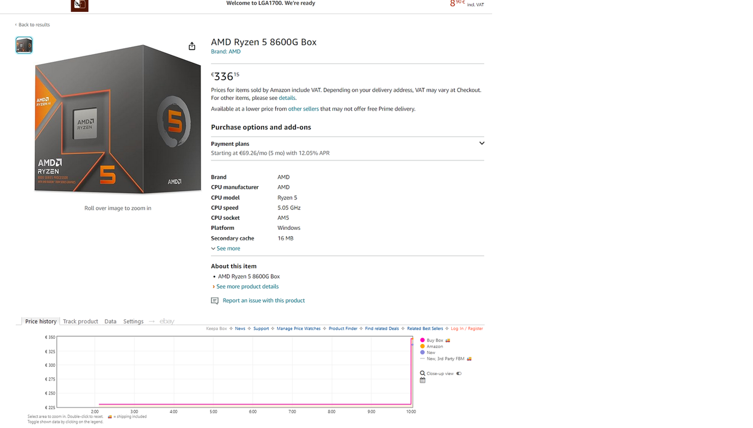Open the Product Finder link
This screenshot has width=753, height=428.
pyautogui.click(x=343, y=329)
